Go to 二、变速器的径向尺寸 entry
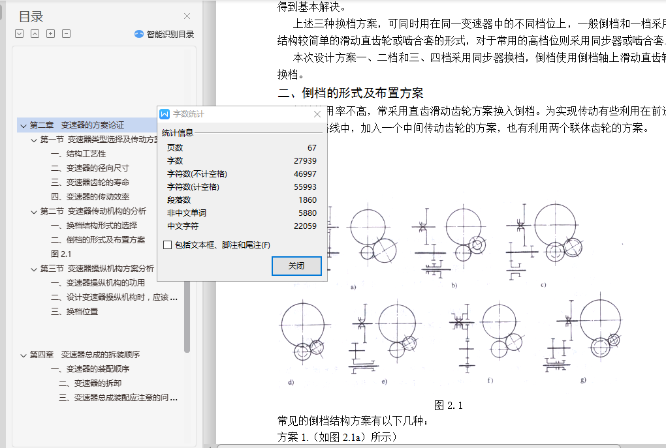This screenshot has height=448, width=666. pos(89,168)
